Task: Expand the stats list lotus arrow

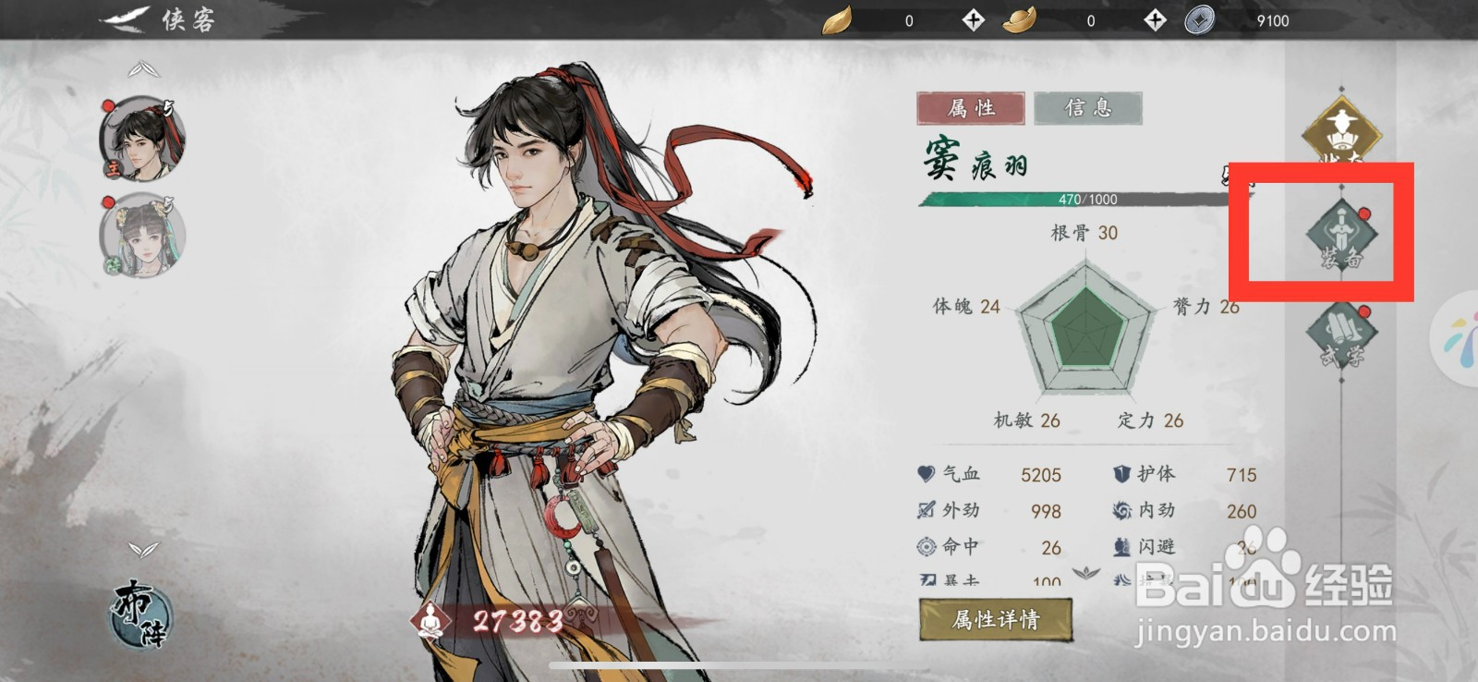Action: [1086, 573]
